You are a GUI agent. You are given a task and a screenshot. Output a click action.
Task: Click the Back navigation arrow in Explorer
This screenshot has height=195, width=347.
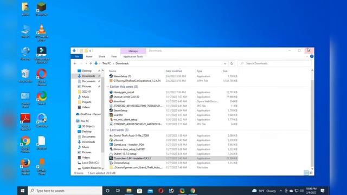75,63
